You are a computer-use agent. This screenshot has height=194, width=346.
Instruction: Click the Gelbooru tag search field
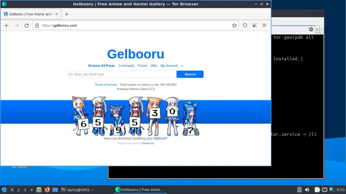122,74
